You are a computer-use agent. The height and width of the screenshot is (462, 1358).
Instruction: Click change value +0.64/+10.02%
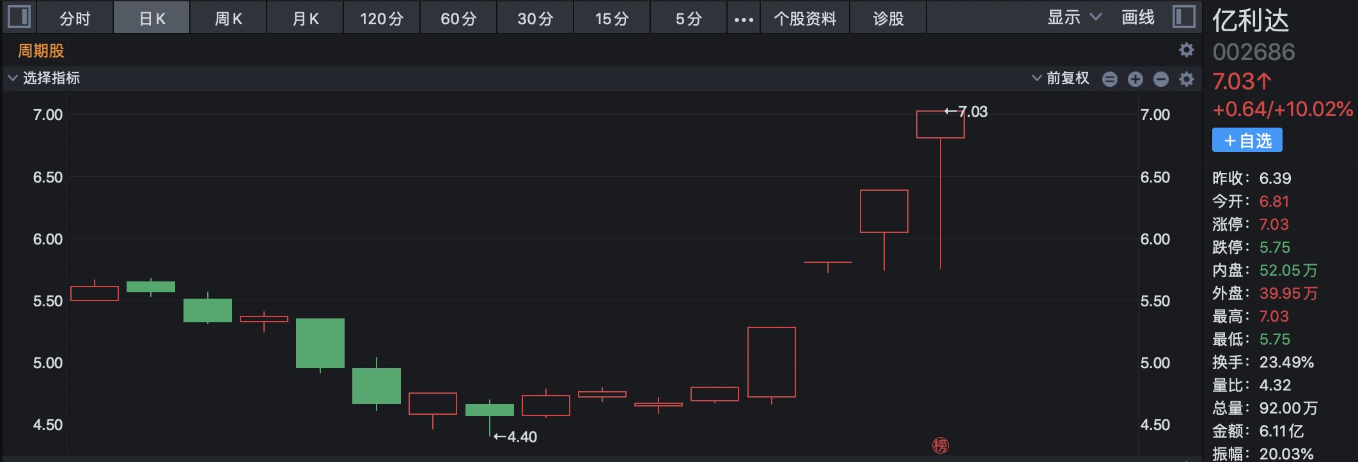(1283, 109)
